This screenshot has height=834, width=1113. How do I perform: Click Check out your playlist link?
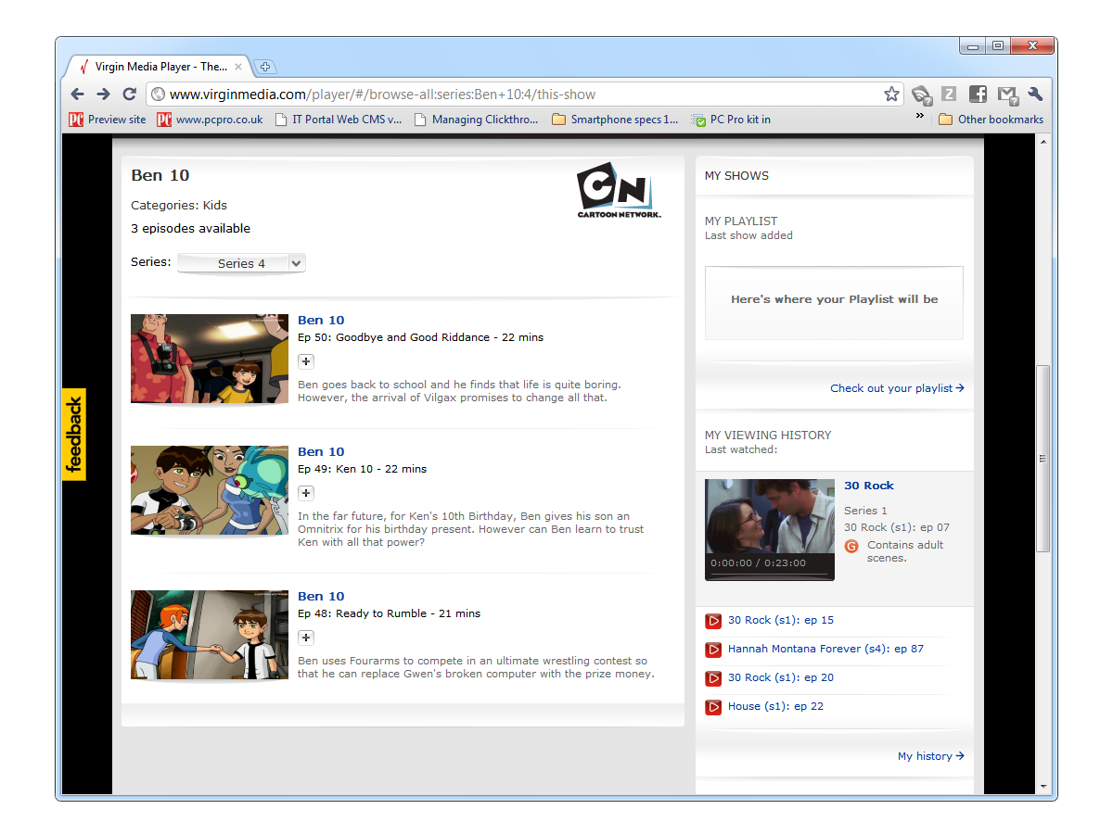pyautogui.click(x=897, y=388)
